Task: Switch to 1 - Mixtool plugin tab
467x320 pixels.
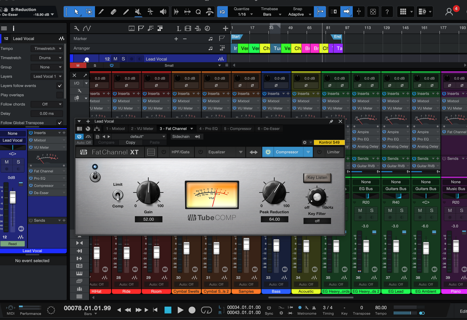Action: (x=115, y=129)
